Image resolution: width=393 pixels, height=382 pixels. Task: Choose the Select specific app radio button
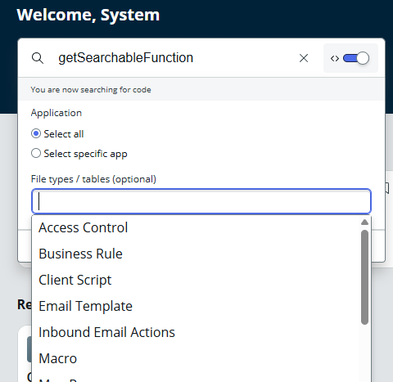36,153
